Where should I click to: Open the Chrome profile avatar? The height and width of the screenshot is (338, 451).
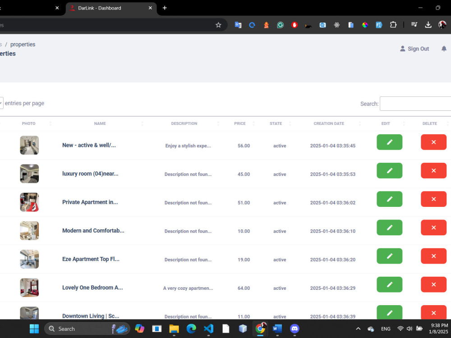442,25
